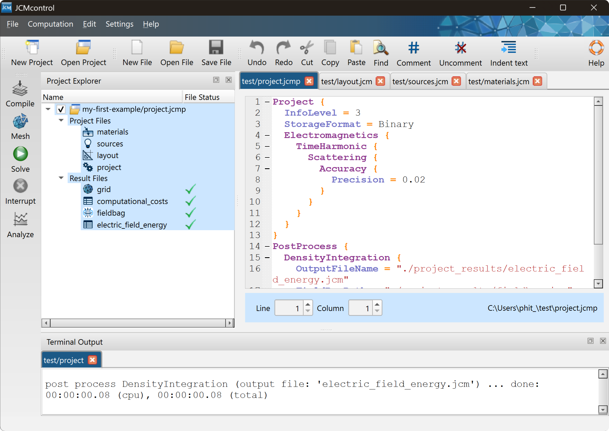
Task: Float the Project Explorer panel
Action: pyautogui.click(x=216, y=80)
